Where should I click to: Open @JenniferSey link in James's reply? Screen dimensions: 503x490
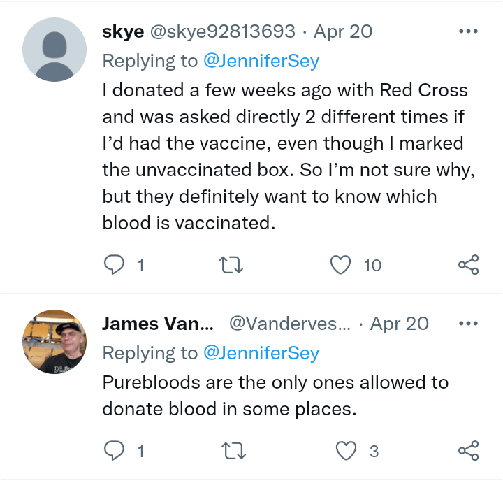coord(261,353)
